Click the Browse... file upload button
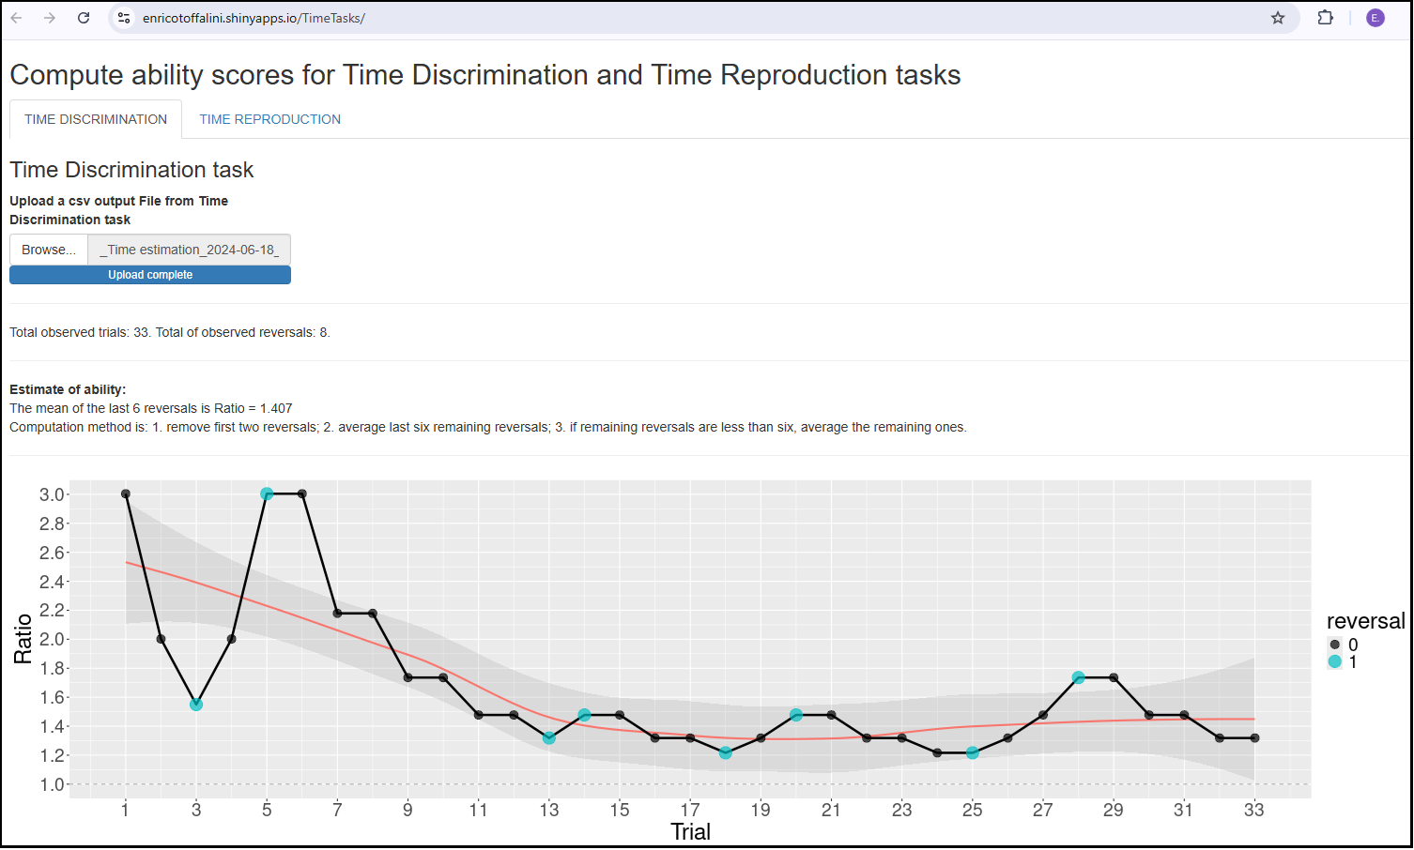1414x850 pixels. (49, 250)
